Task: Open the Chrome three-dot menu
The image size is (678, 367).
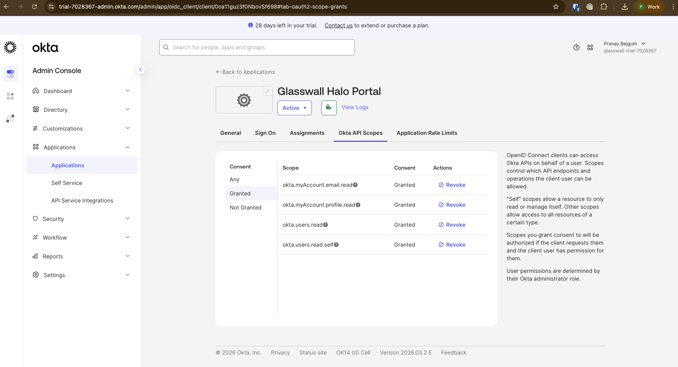Action: [673, 7]
